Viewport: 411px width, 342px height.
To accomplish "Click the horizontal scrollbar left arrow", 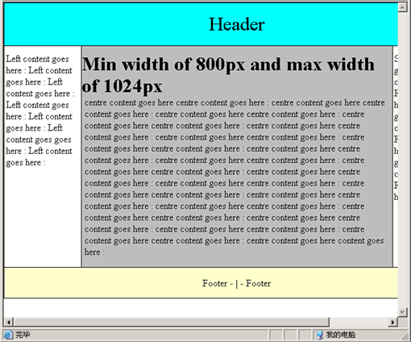I will (x=9, y=322).
